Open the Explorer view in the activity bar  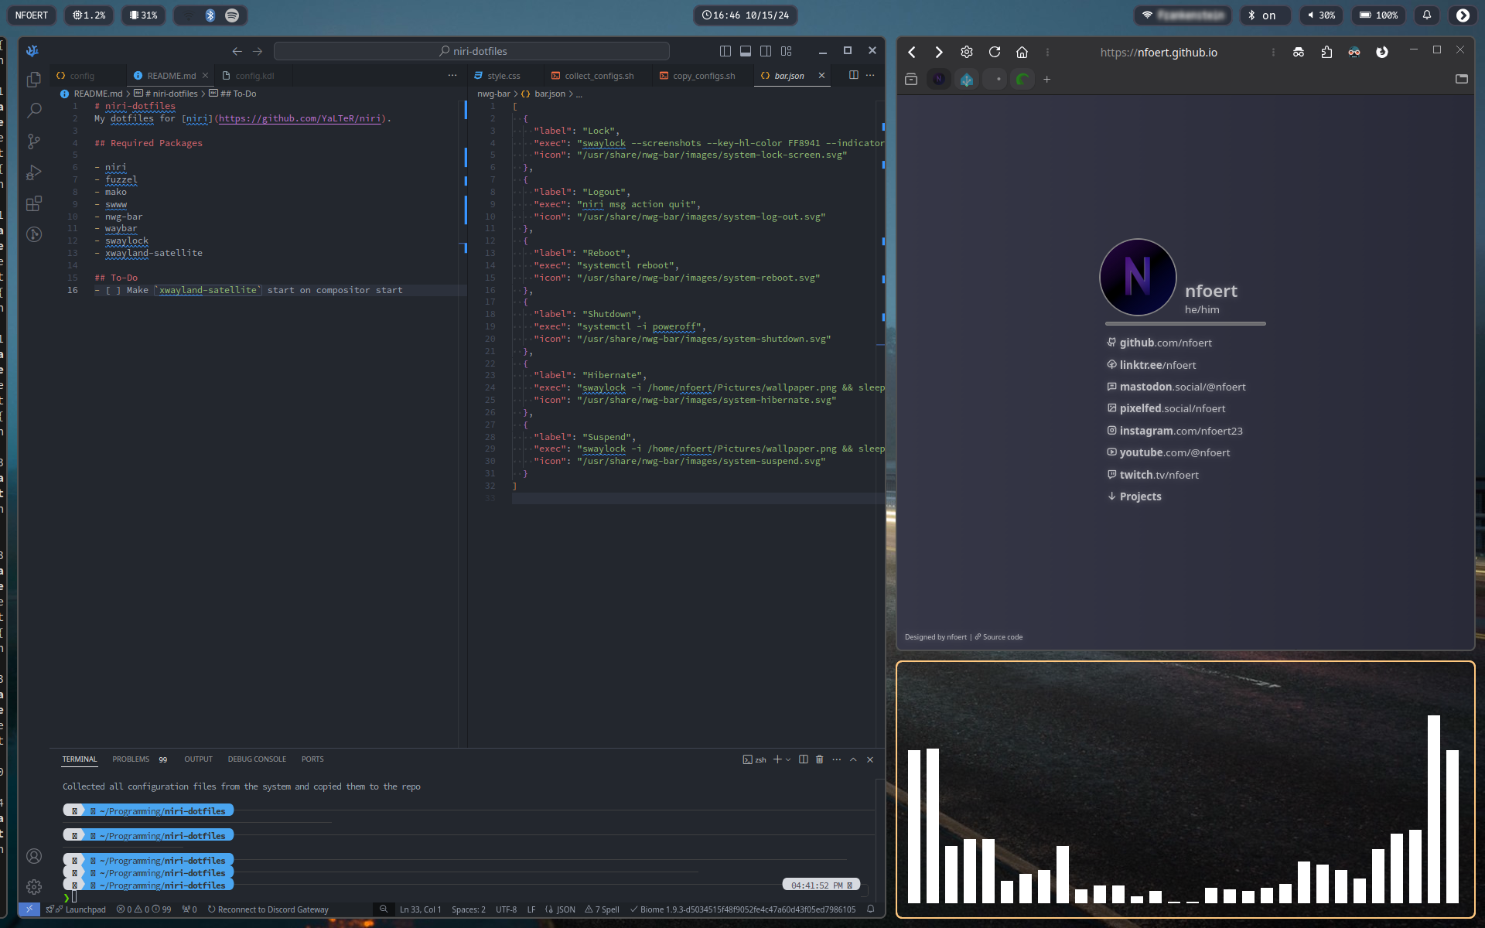pyautogui.click(x=34, y=80)
